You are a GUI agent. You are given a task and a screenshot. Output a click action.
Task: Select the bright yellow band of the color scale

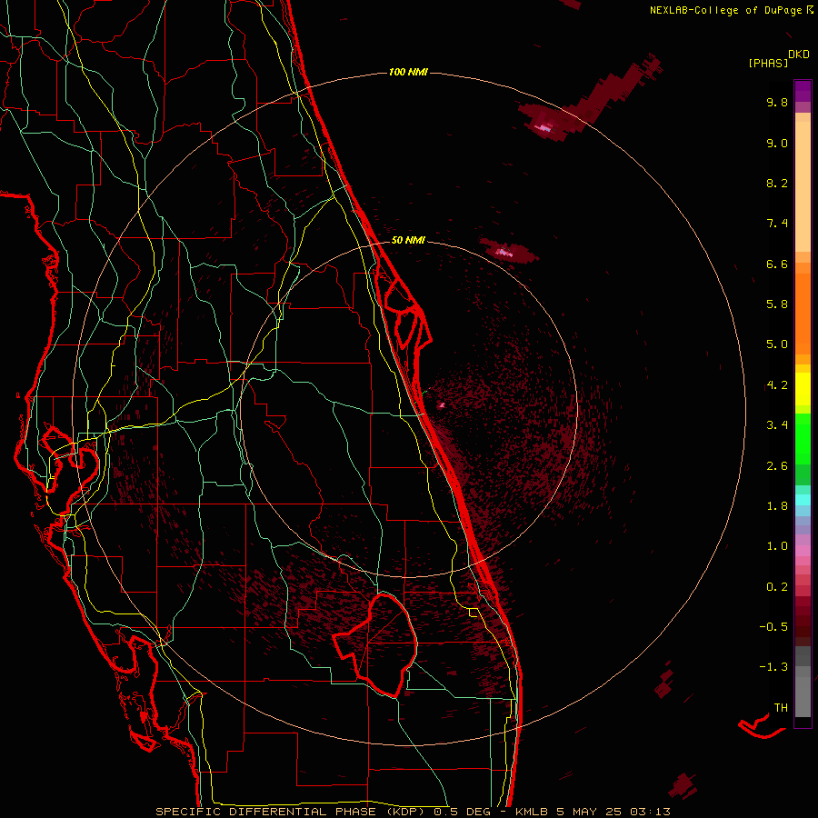tap(803, 389)
